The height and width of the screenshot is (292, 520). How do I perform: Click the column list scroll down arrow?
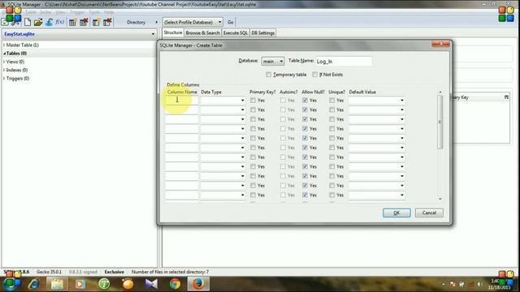click(x=440, y=199)
